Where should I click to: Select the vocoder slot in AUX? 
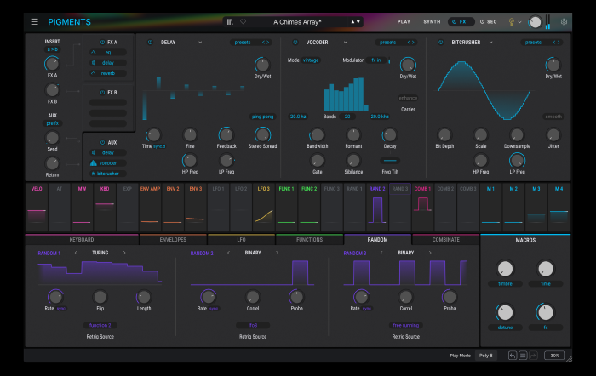(108, 163)
